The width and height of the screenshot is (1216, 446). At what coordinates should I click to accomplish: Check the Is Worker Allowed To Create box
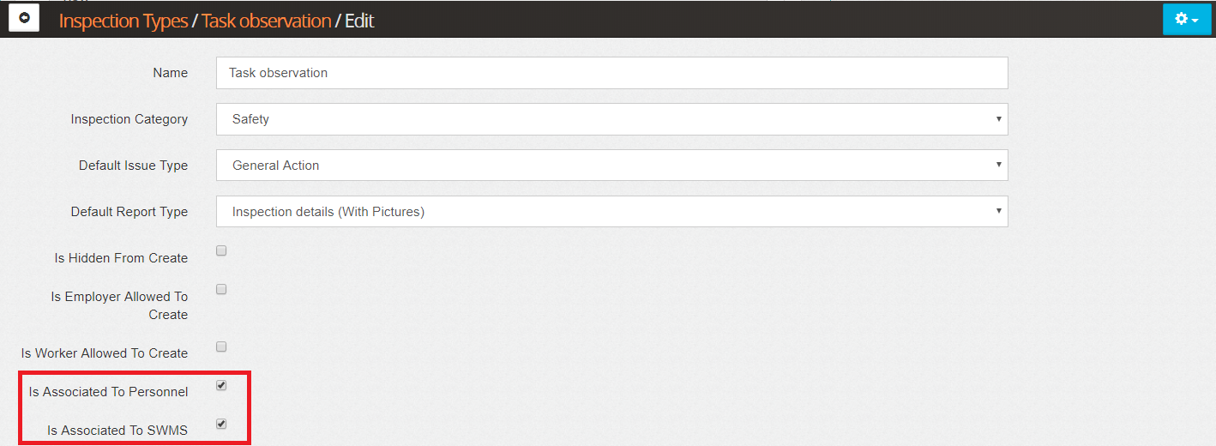click(221, 347)
